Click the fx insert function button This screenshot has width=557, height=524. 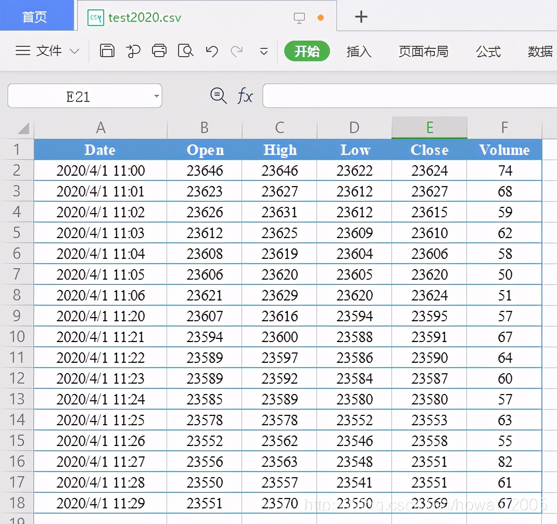(x=244, y=96)
